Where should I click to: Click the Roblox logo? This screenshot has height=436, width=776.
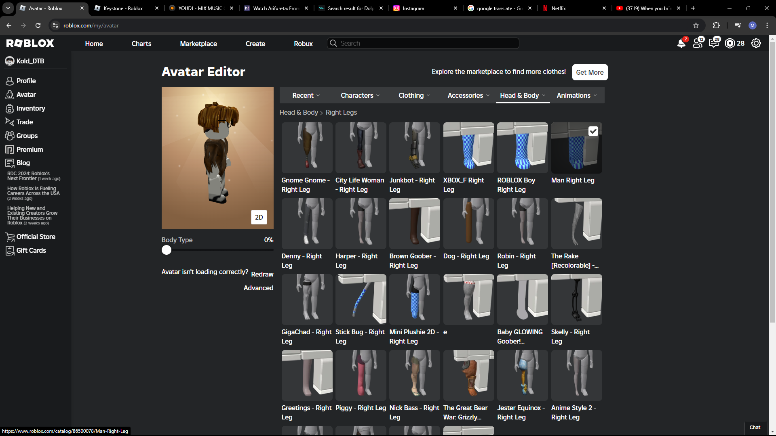pyautogui.click(x=30, y=43)
